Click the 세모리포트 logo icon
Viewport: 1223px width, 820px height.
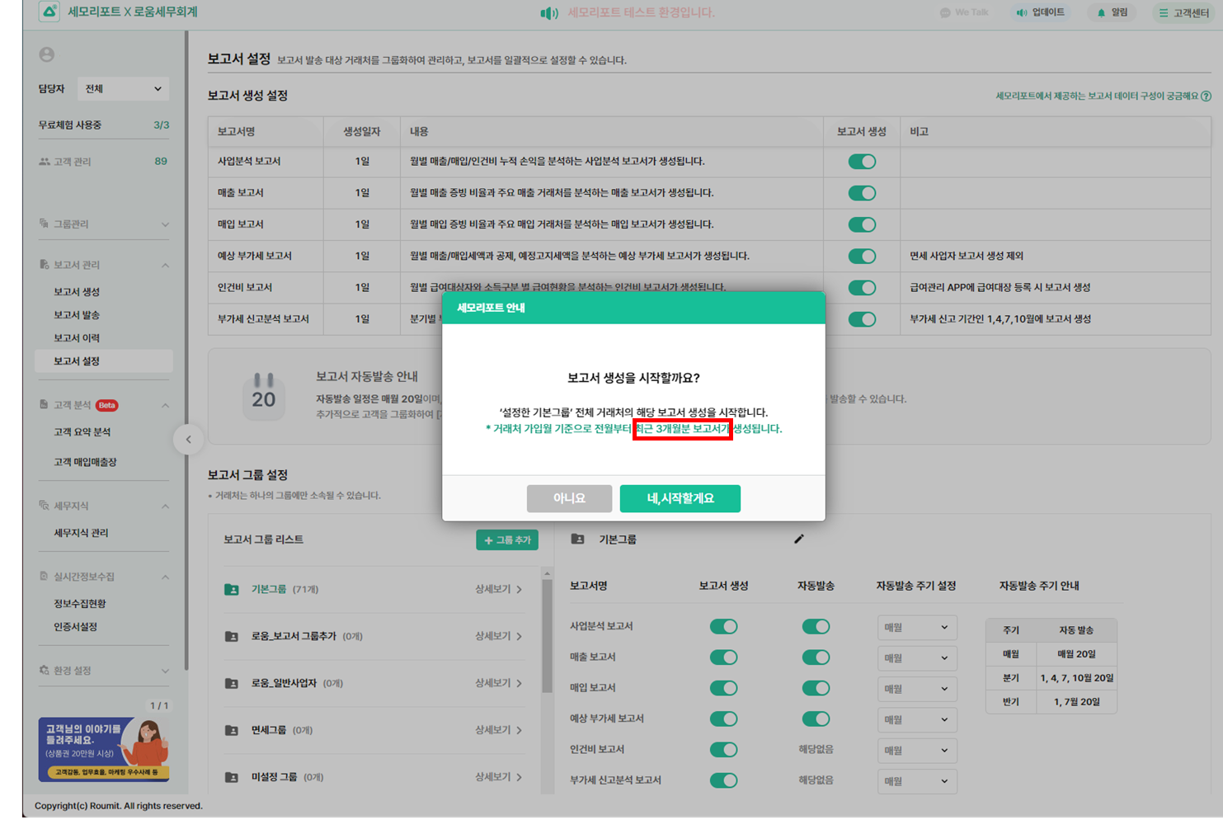click(x=49, y=12)
